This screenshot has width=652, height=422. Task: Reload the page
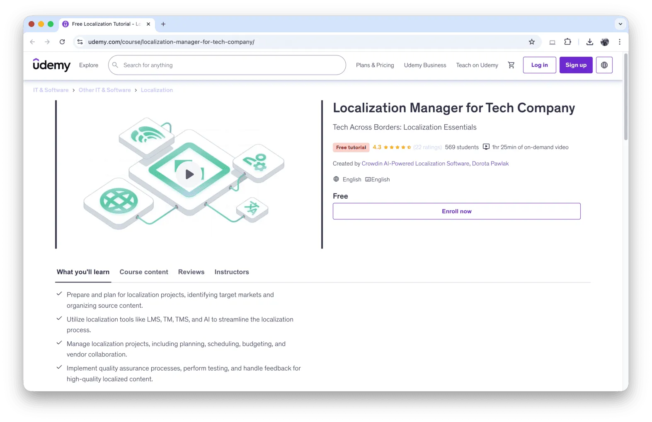(x=62, y=42)
